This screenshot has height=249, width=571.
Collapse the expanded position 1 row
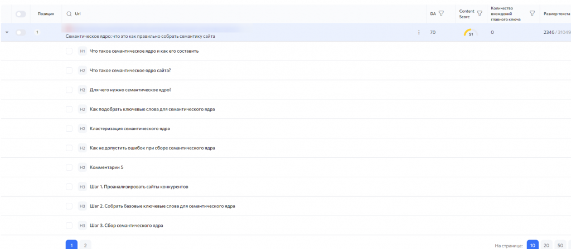coord(7,33)
